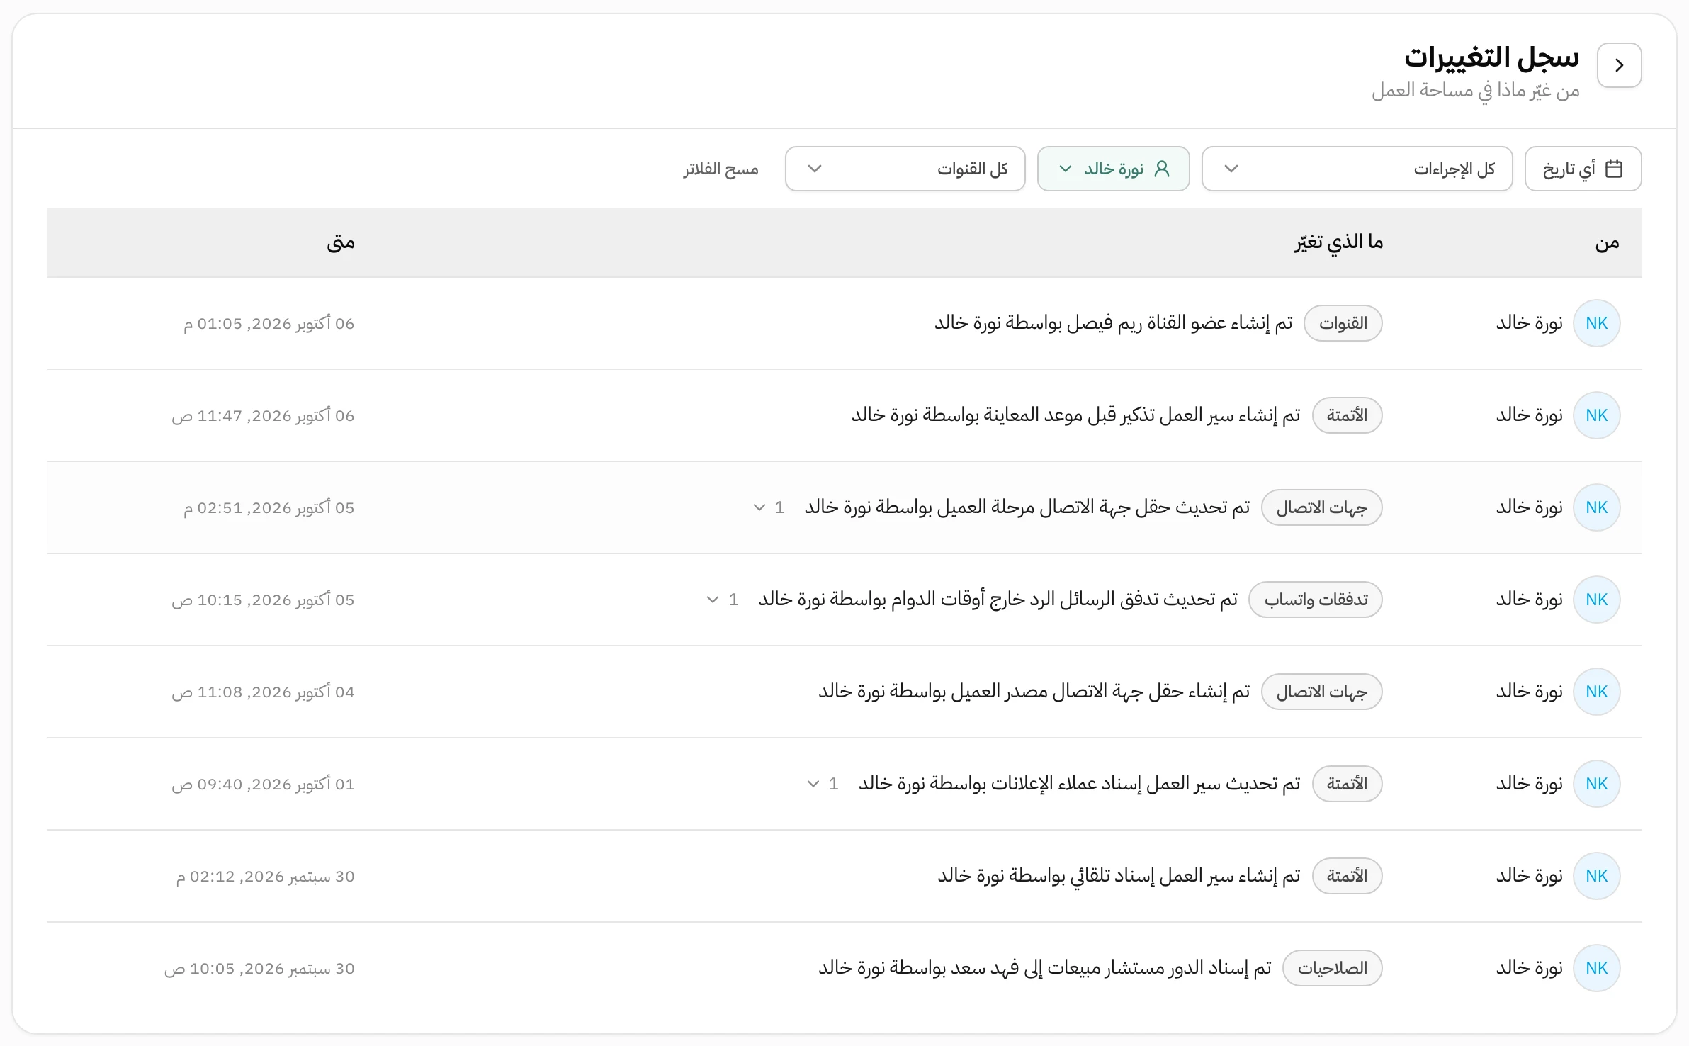Click the متى column header
This screenshot has width=1689, height=1046.
pyautogui.click(x=341, y=243)
